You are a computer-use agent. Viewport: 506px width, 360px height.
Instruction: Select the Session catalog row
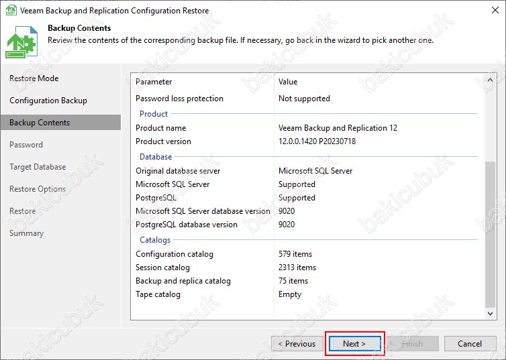[307, 267]
